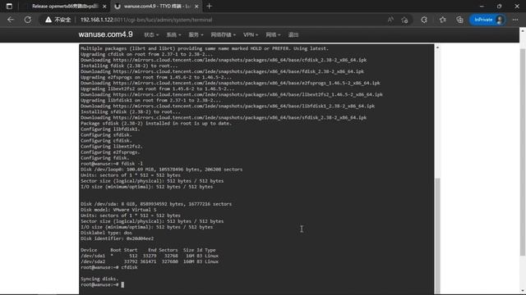Expand the 状态 dropdown menu
The height and width of the screenshot is (295, 526).
[x=151, y=34]
